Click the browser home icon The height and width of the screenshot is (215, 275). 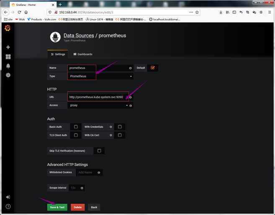(x=26, y=12)
